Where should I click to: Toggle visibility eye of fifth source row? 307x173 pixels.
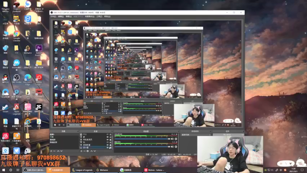(x=107, y=145)
